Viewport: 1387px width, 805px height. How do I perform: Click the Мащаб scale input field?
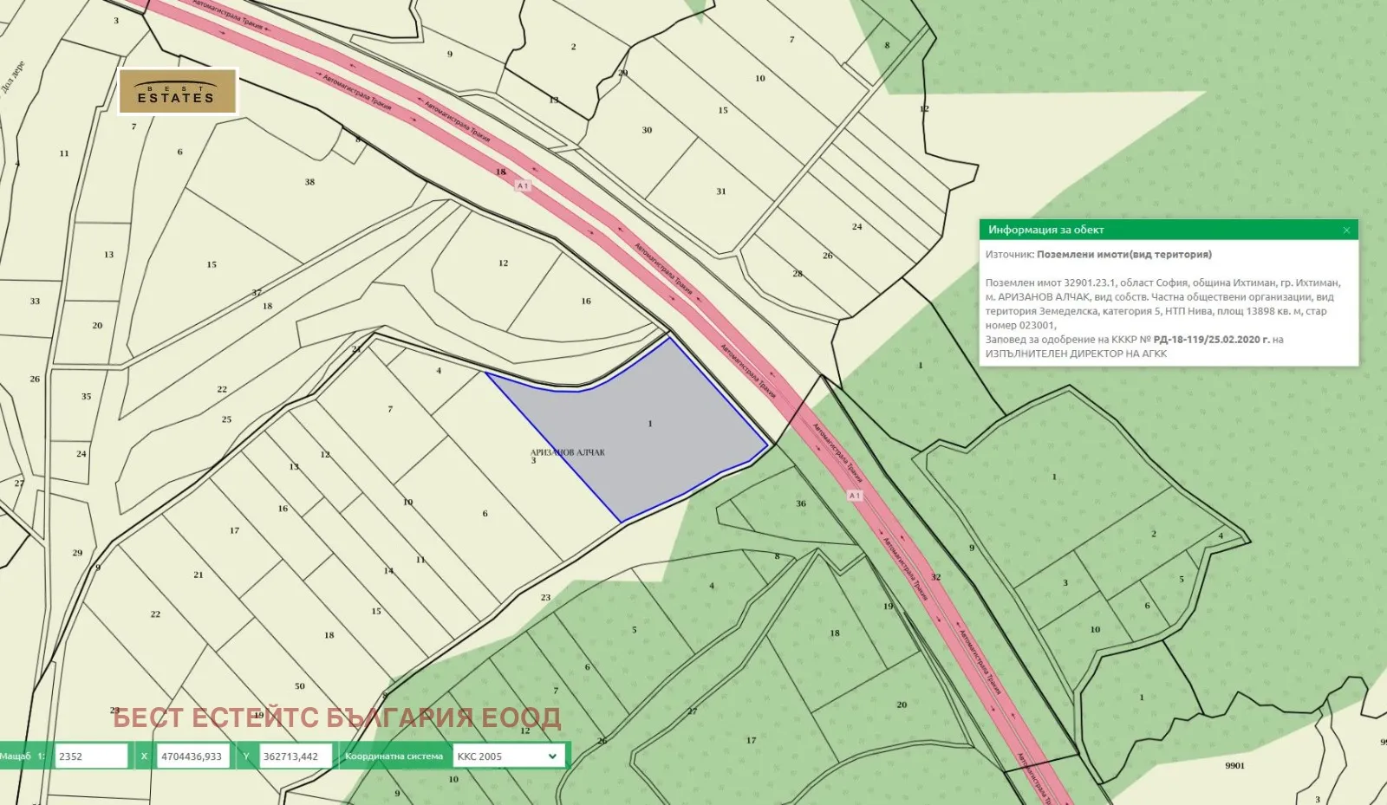coord(91,756)
